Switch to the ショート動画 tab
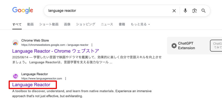Viewport: 222px width, 106px height. [x=49, y=24]
